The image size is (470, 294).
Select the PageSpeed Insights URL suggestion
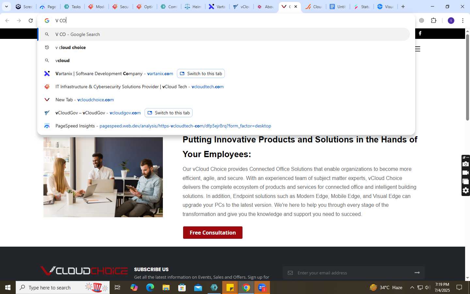click(x=224, y=126)
